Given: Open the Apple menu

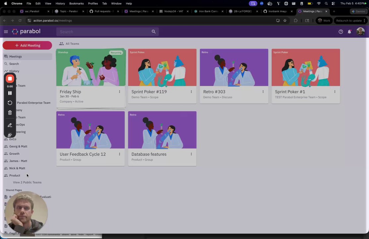Looking at the screenshot, I should pos(6,4).
